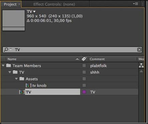Click the purple label of TV composition
This screenshot has width=148, height=124.
(x=84, y=92)
